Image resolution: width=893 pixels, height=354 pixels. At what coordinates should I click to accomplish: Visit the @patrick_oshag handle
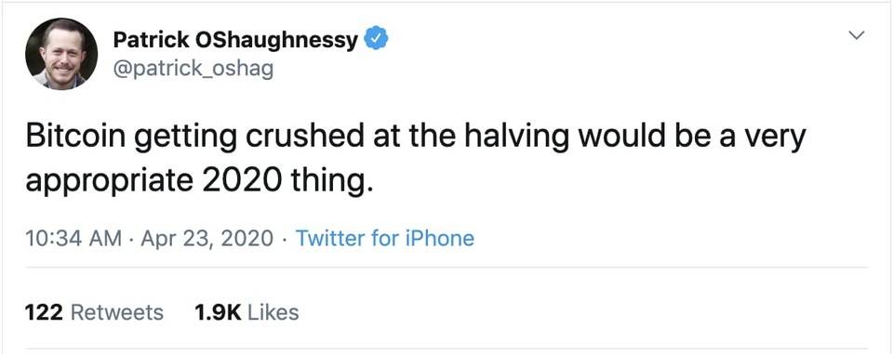pyautogui.click(x=193, y=69)
